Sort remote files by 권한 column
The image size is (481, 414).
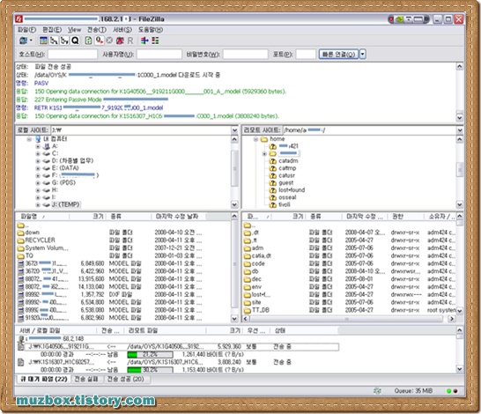click(406, 217)
